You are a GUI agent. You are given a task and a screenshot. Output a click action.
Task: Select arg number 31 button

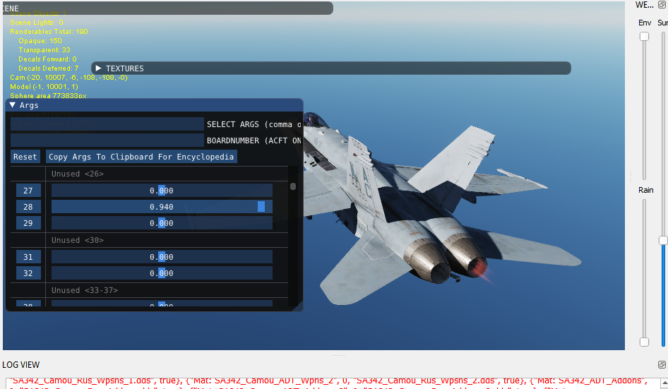pos(28,257)
